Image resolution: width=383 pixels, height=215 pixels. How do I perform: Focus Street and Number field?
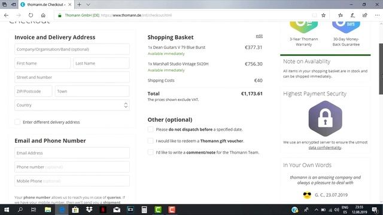coord(72,77)
